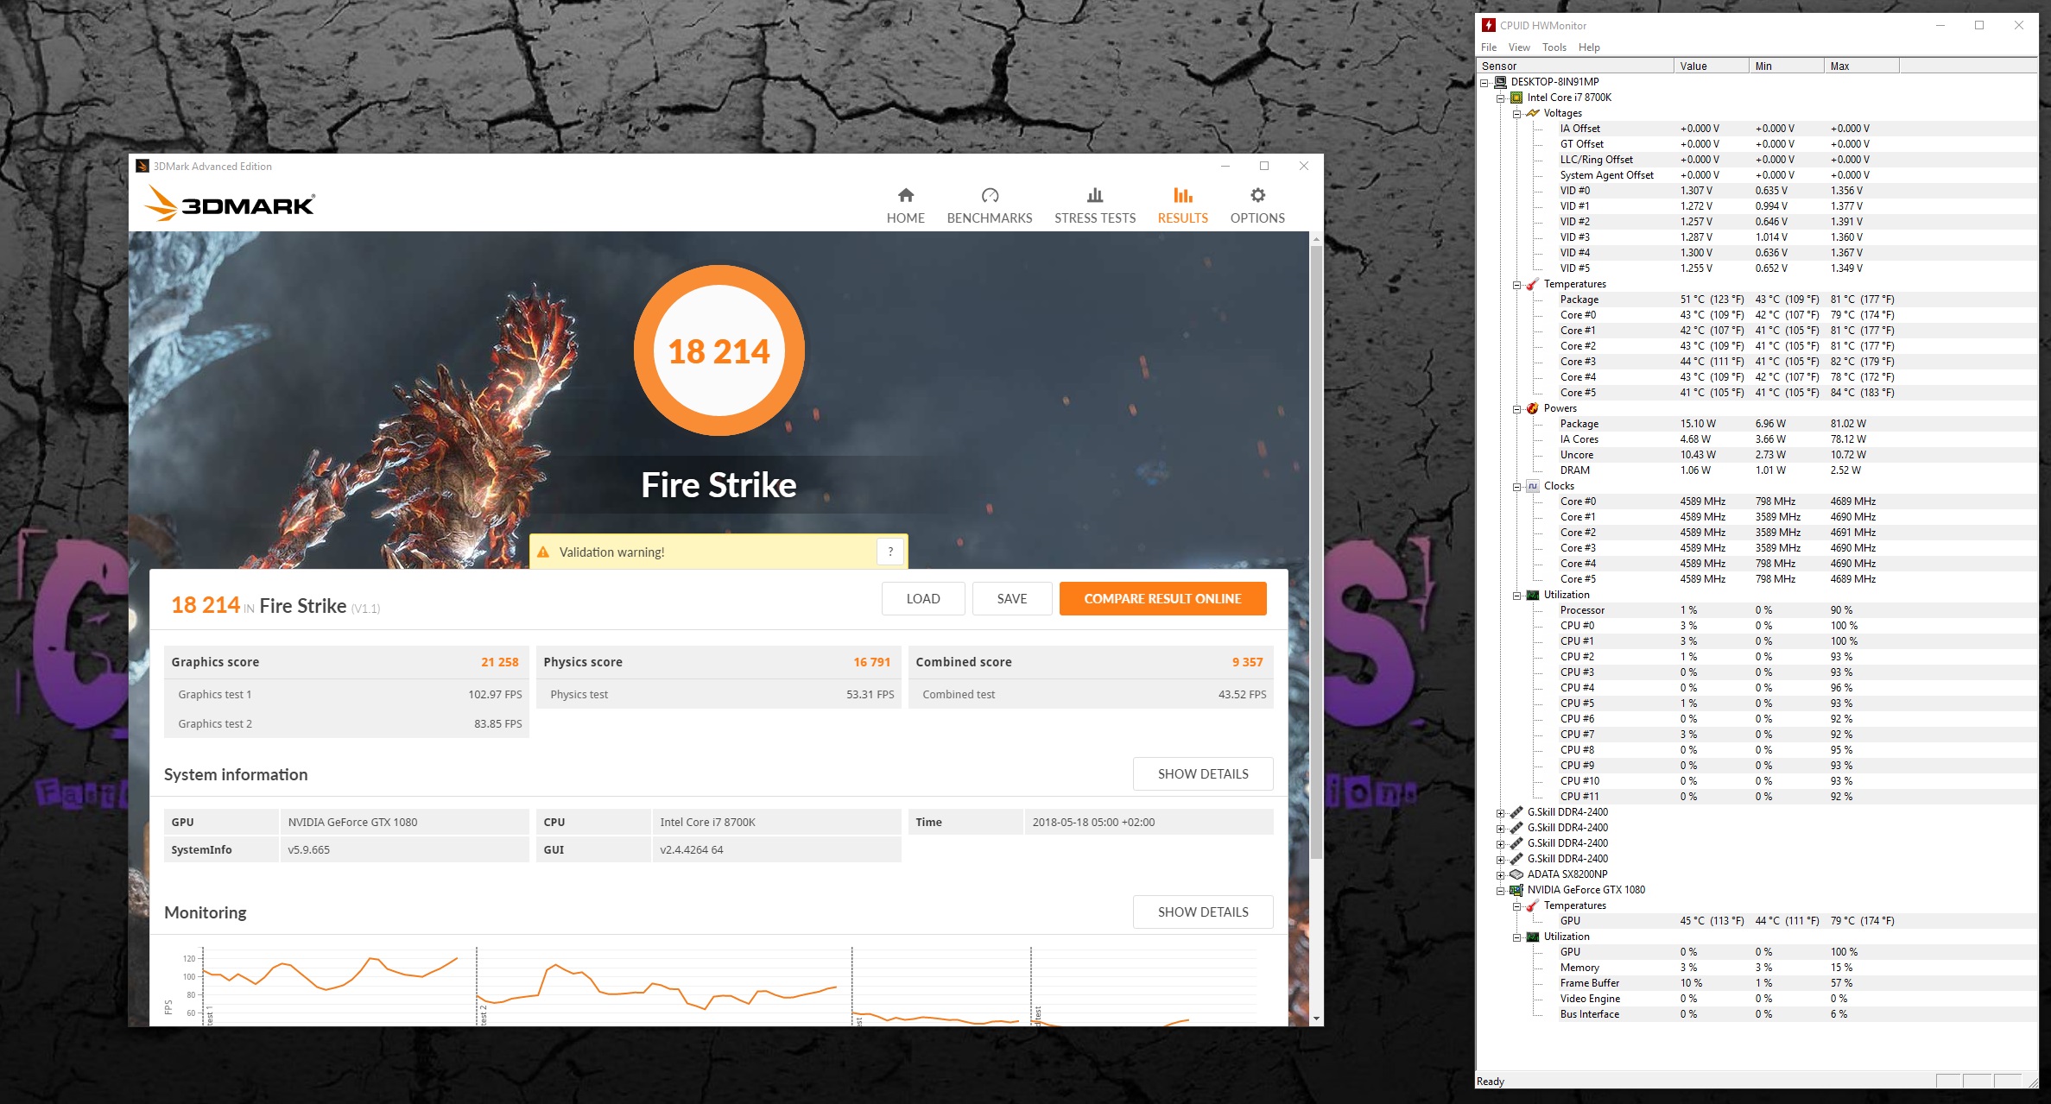Click the question mark help button beside Validation warning

pyautogui.click(x=890, y=551)
